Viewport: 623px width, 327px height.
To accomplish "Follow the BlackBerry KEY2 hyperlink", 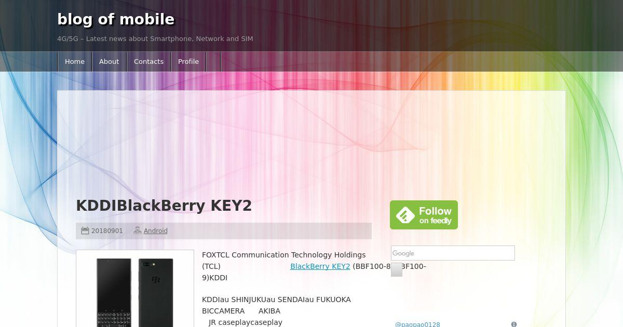I will pyautogui.click(x=320, y=266).
